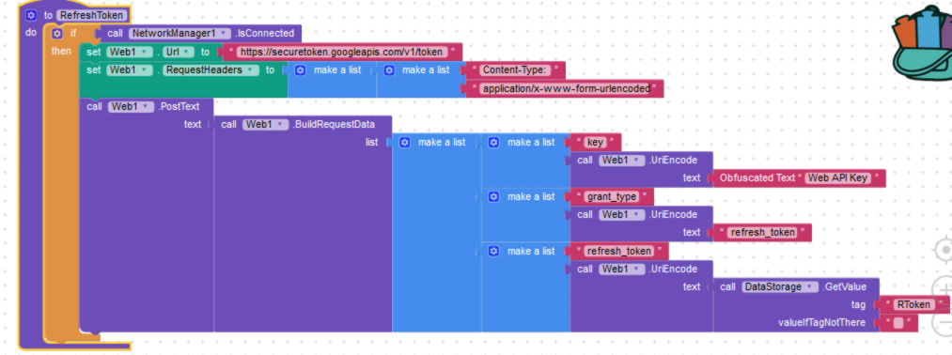Image resolution: width=952 pixels, height=355 pixels.
Task: Click gear on make a list after BuildRequestData list
Action: [x=405, y=142]
